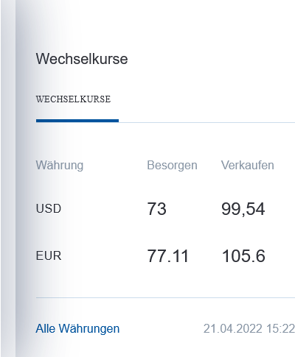Click the shaded gradient edge beside the sidebar

(26, 178)
